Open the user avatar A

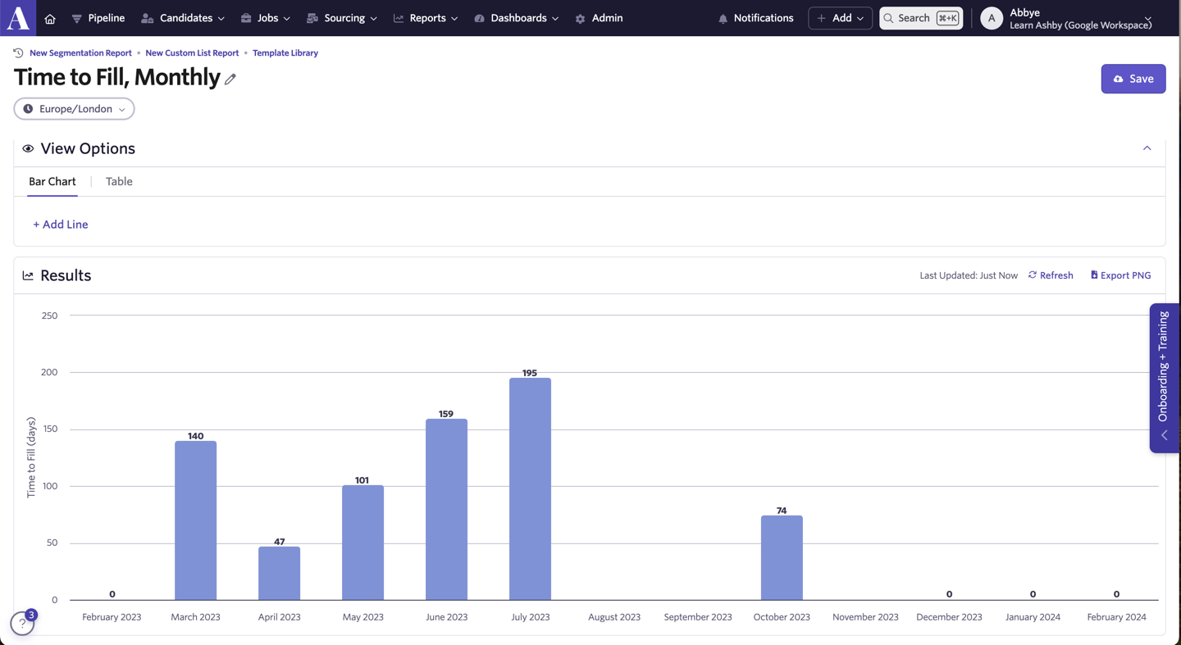click(x=992, y=18)
